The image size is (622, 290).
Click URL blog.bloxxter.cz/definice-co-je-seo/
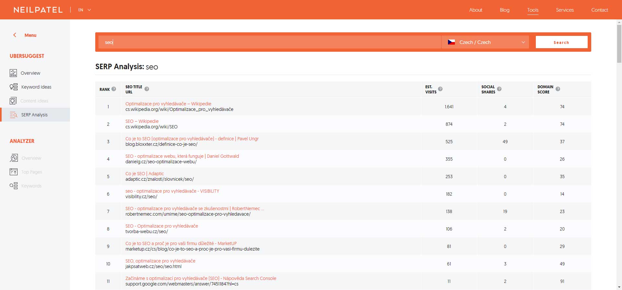point(161,144)
